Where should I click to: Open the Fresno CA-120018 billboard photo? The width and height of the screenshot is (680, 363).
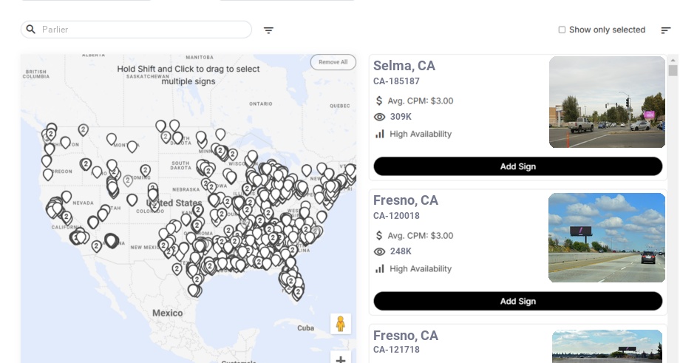point(606,237)
